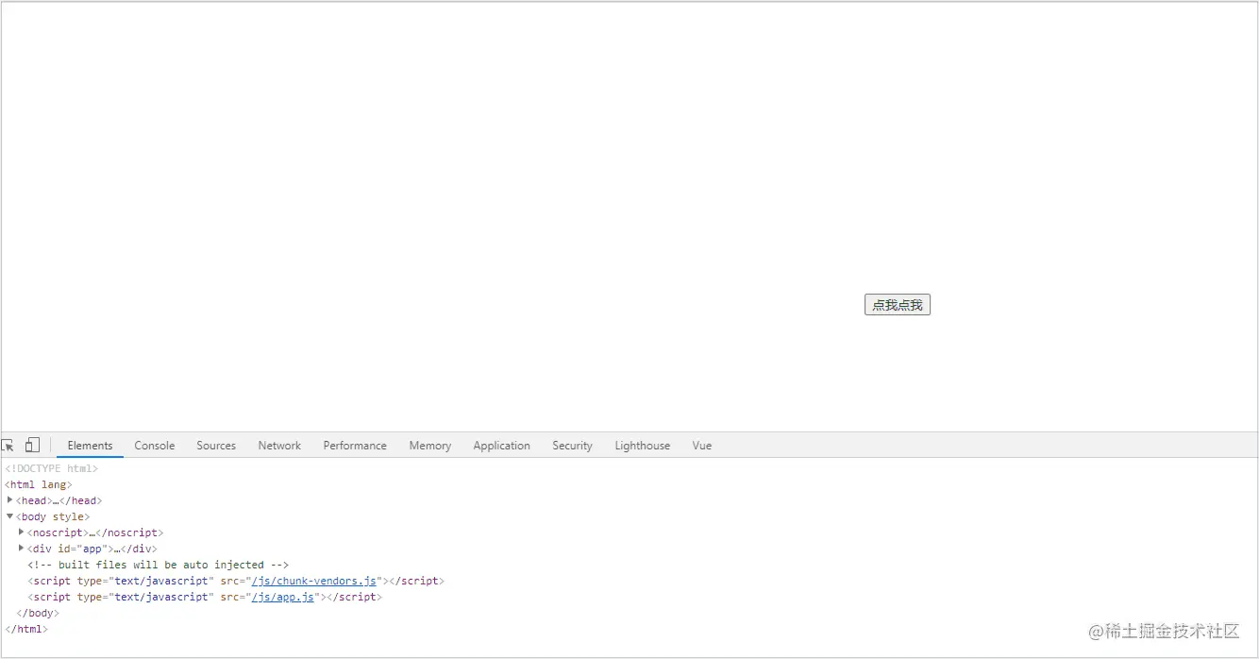
Task: Follow the /js/chunk-vendors.js source link
Action: 314,581
